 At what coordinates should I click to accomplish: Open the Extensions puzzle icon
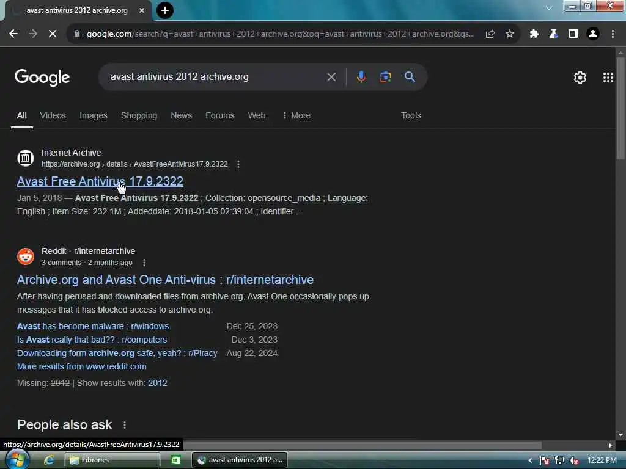[534, 34]
